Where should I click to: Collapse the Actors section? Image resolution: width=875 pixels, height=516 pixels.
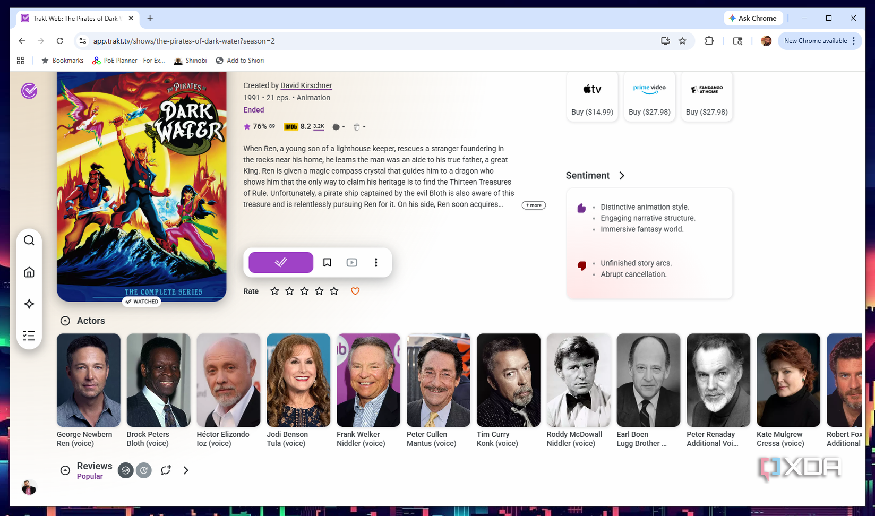pos(65,321)
